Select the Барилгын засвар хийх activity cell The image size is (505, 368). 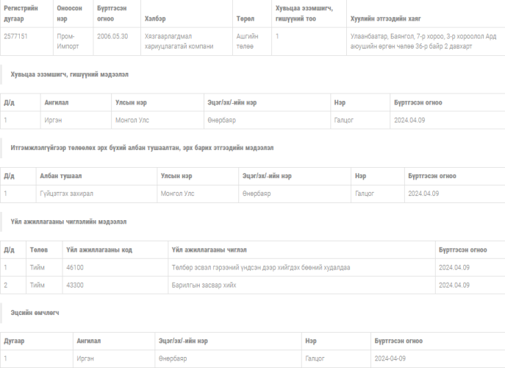pyautogui.click(x=204, y=285)
